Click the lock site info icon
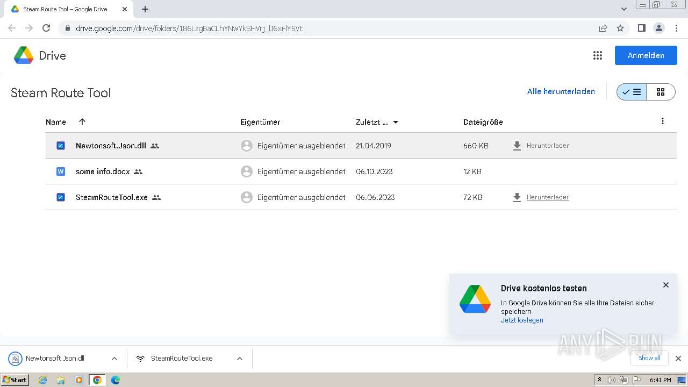 click(68, 28)
